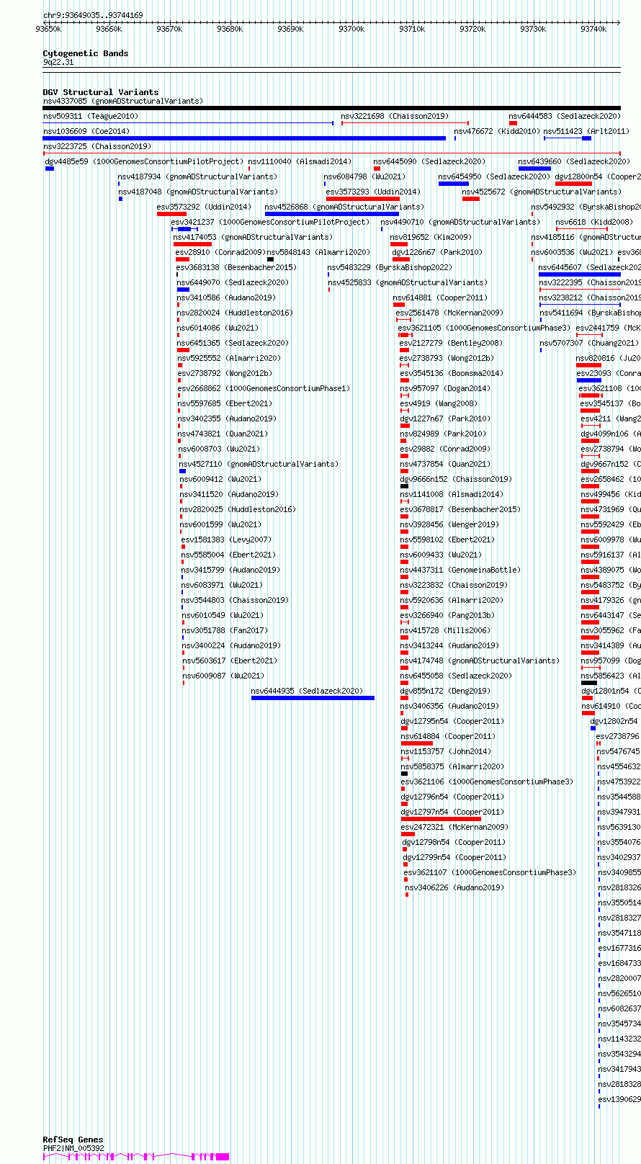
Task: Open variant nsv6454950 (Sedlazeck2020)
Action: tap(494, 176)
